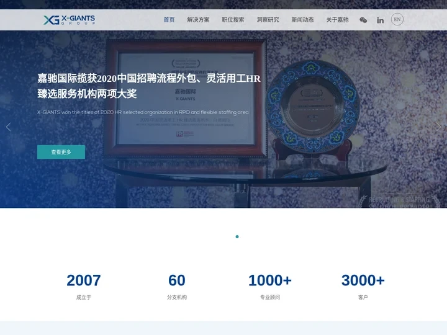Click the English subtitle 'X-GIANTS won the titles'

click(143, 112)
